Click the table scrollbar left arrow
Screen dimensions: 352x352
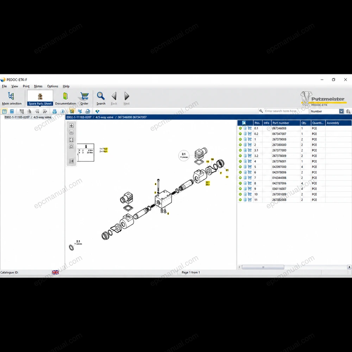239,267
